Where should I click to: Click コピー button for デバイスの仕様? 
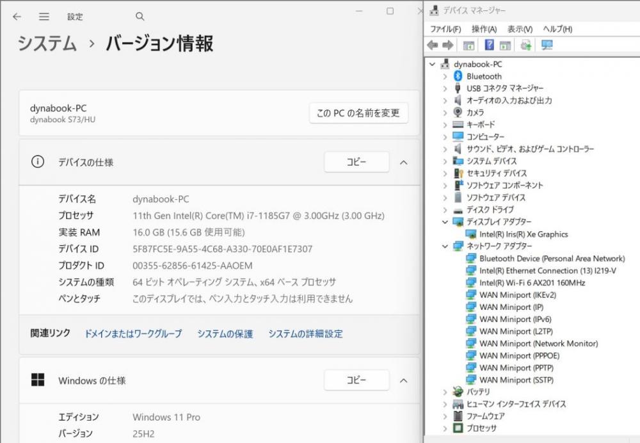click(356, 162)
